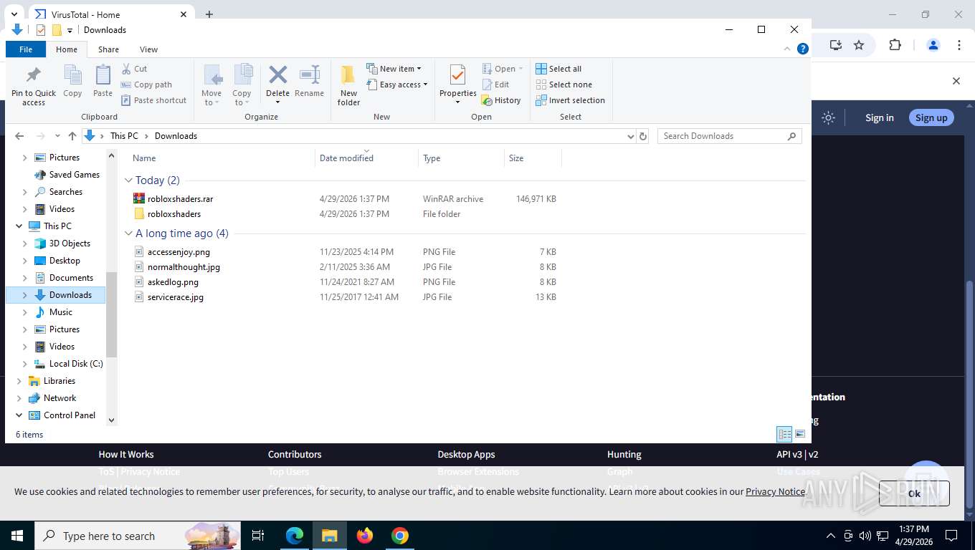Collapse the ribbon with the chevron
Viewport: 975px width, 550px height.
pyautogui.click(x=788, y=49)
